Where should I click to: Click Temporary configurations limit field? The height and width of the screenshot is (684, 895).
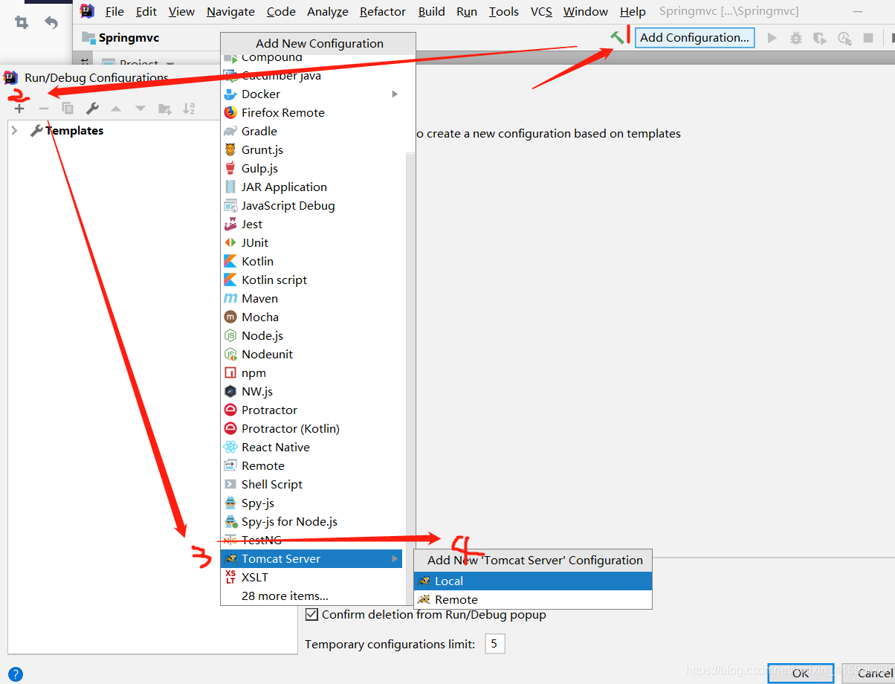point(495,644)
